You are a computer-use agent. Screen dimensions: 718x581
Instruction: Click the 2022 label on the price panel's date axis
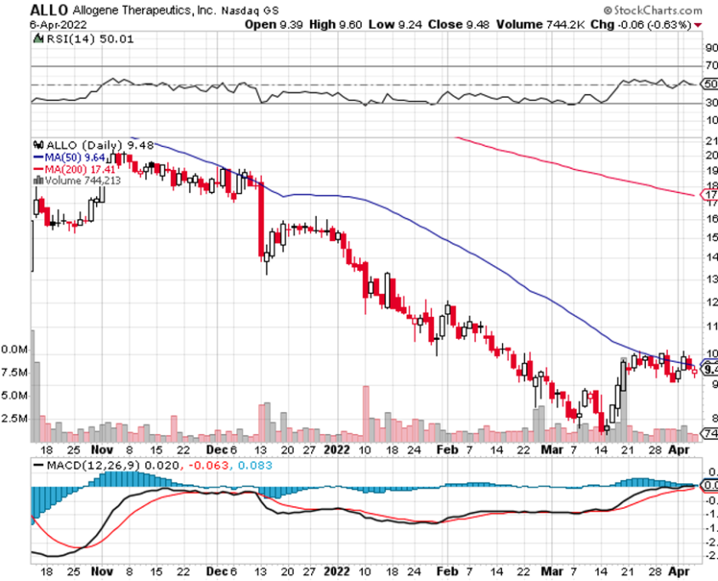(x=336, y=449)
